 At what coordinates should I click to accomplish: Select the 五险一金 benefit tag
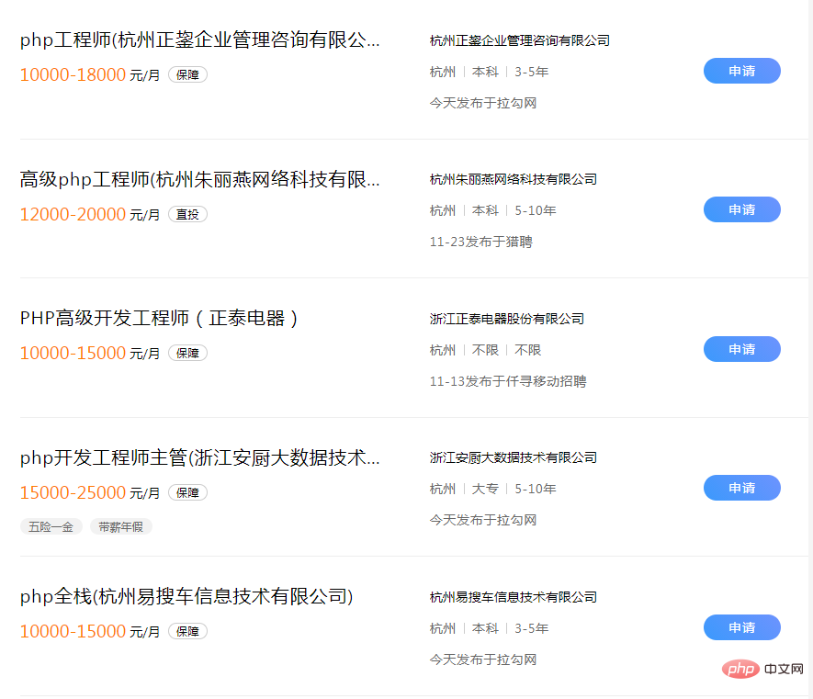51,527
